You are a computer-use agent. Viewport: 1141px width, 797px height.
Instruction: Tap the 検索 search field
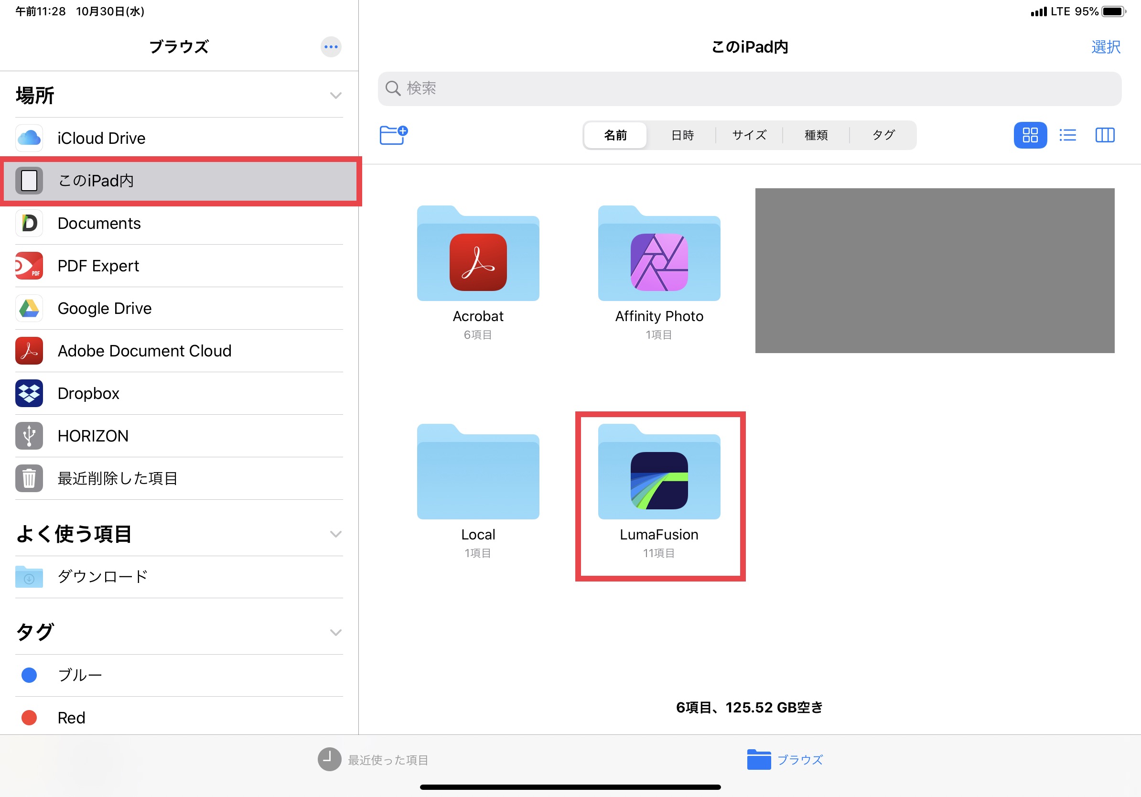click(x=749, y=88)
